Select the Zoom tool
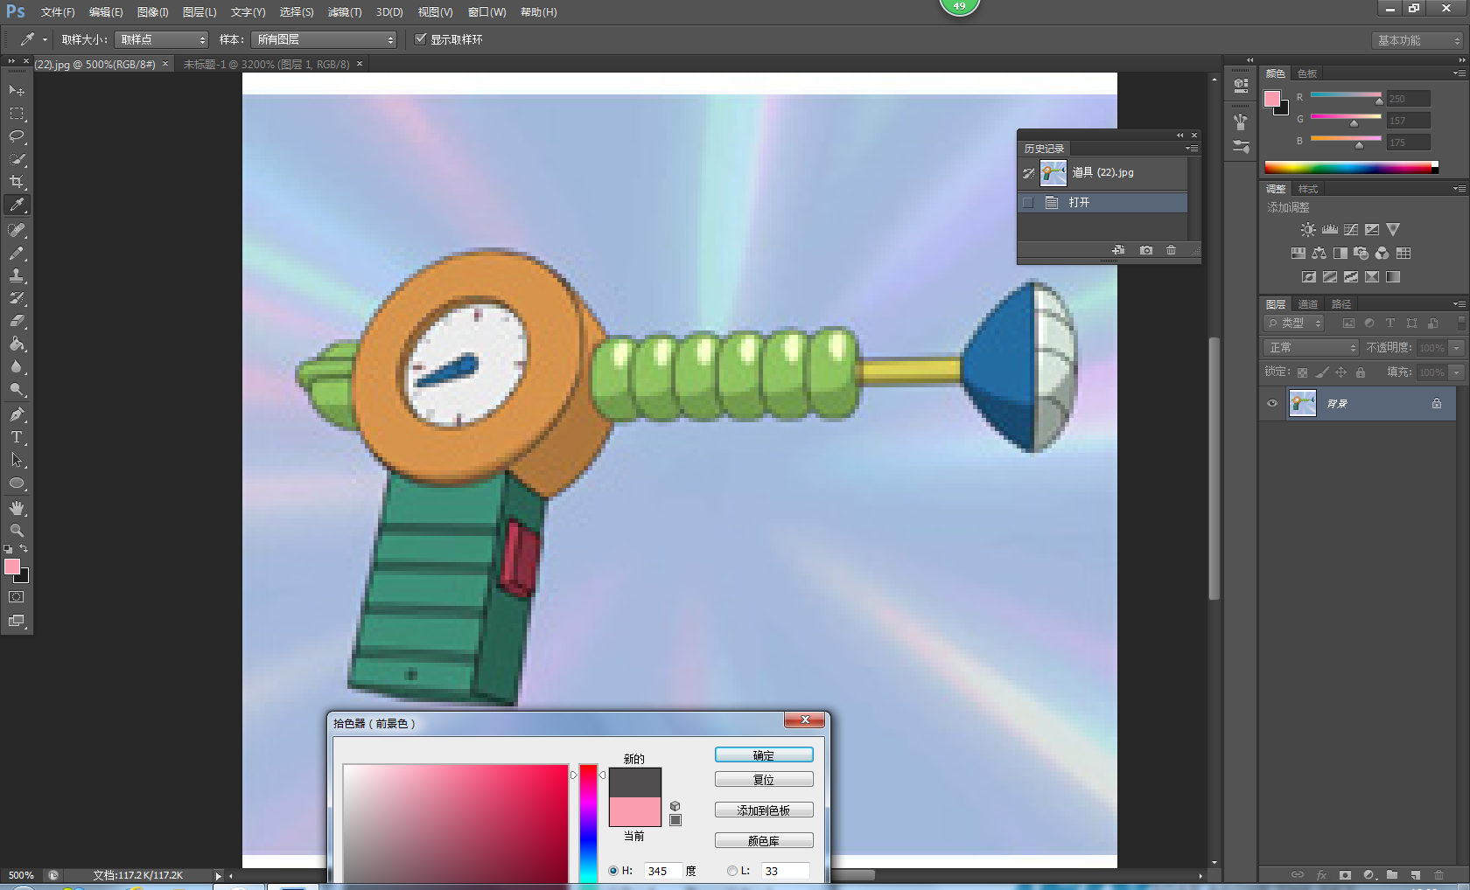Viewport: 1470px width, 890px height. pyautogui.click(x=17, y=531)
